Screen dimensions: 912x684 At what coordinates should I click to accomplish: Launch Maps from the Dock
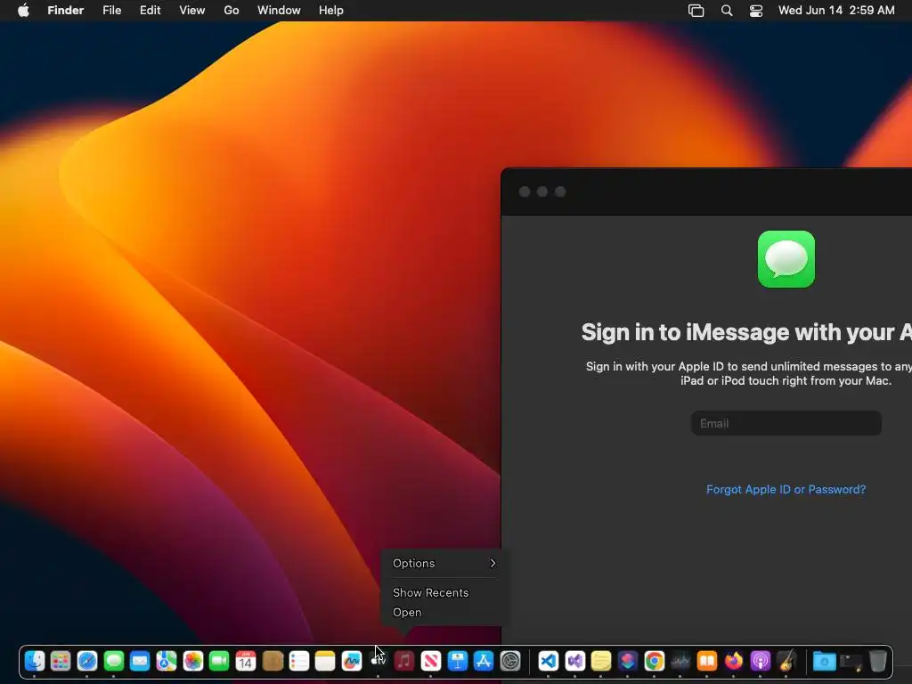(167, 662)
